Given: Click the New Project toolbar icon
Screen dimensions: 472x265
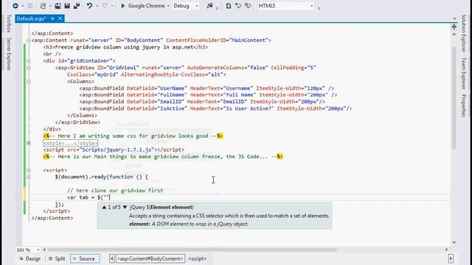Looking at the screenshot, I should tap(43, 6).
